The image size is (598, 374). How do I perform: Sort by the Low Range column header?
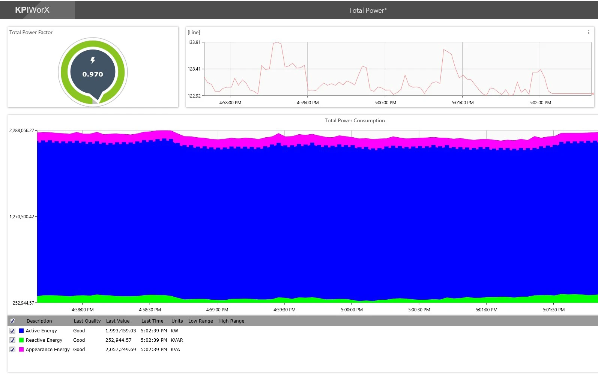(x=200, y=321)
